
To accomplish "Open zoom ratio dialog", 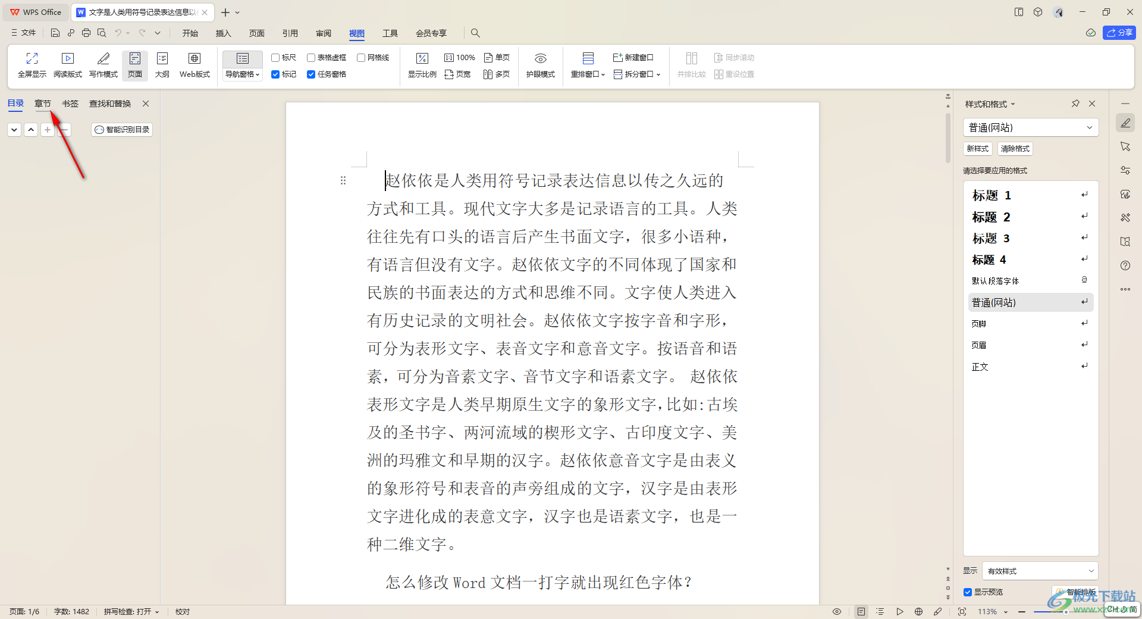I will tap(422, 65).
